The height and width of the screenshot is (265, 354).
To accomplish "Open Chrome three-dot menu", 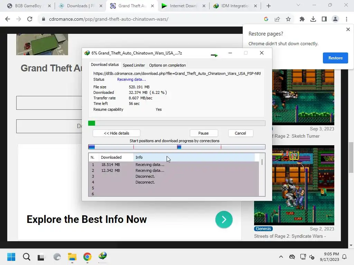I will coord(346,19).
